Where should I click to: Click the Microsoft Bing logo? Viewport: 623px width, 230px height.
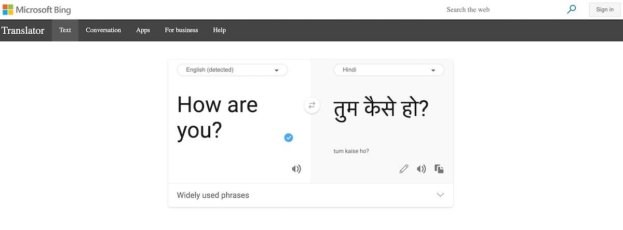(37, 10)
